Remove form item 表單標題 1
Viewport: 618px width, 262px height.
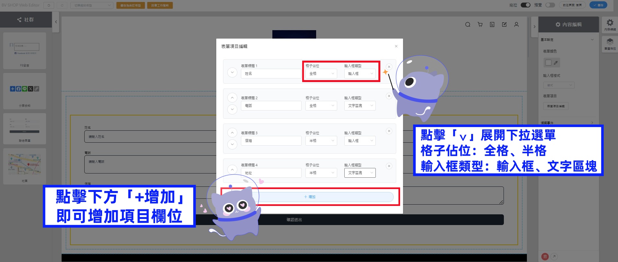[389, 67]
